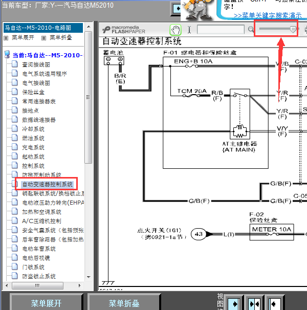The height and width of the screenshot is (310, 307).
Task: Click the large 菜单折叠 button at bottom
Action: click(x=124, y=303)
